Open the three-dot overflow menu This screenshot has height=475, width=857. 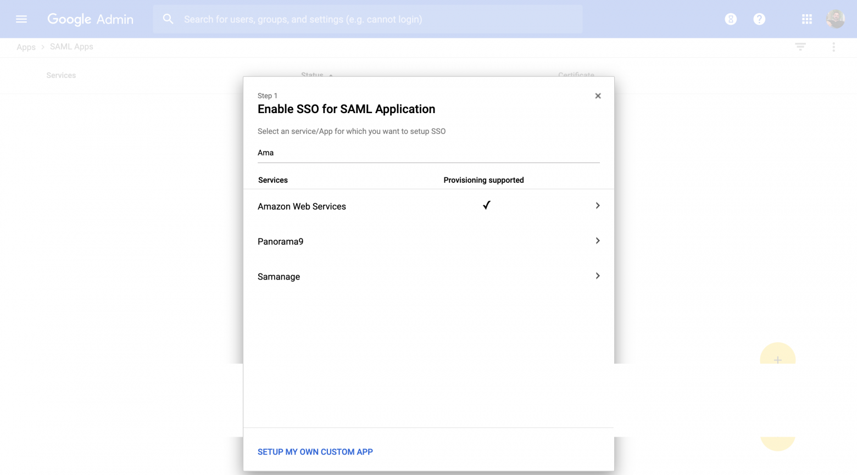point(833,47)
